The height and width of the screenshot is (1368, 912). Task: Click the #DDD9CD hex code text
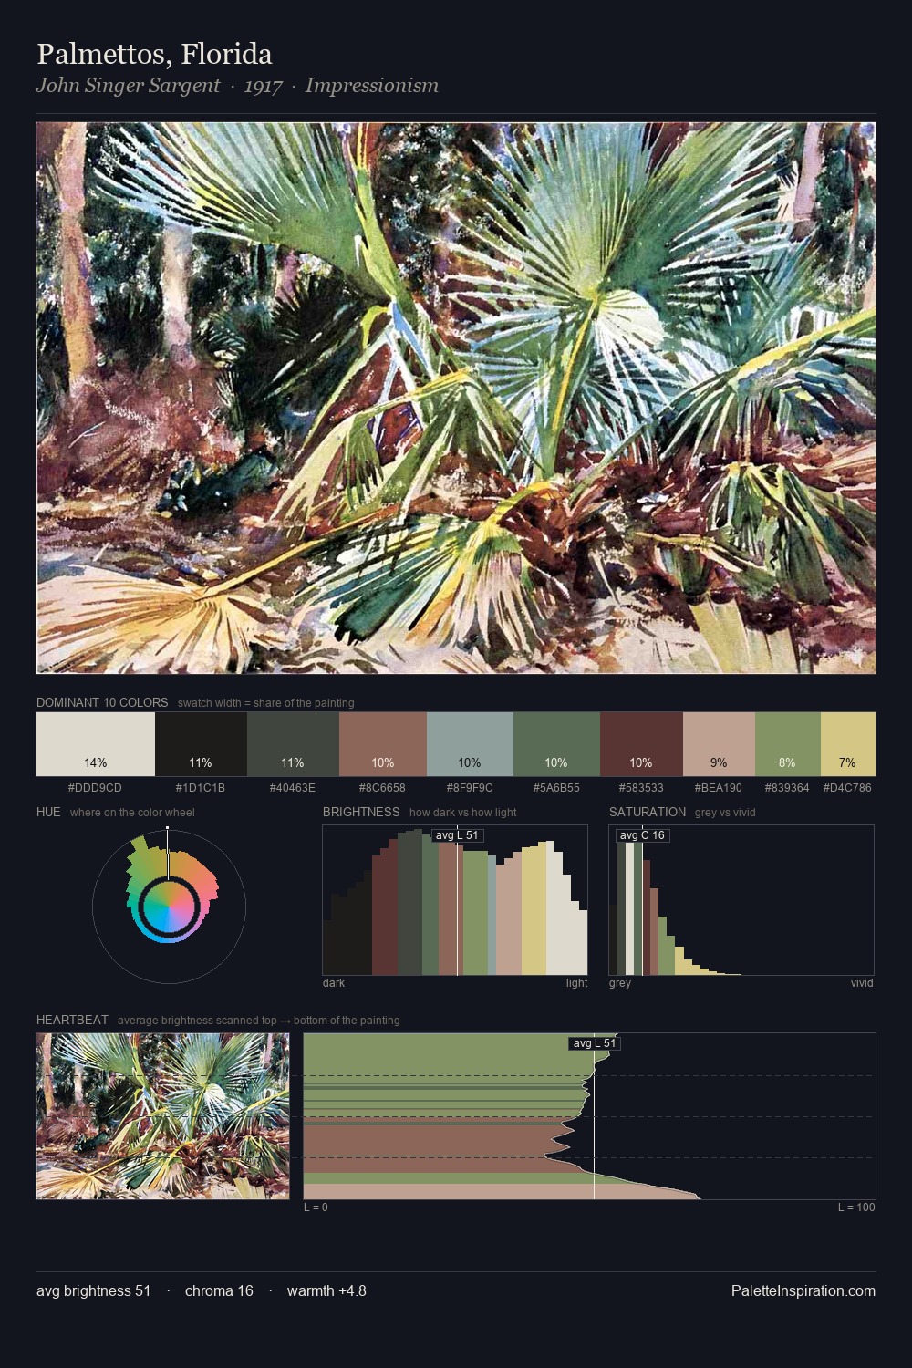(x=95, y=787)
